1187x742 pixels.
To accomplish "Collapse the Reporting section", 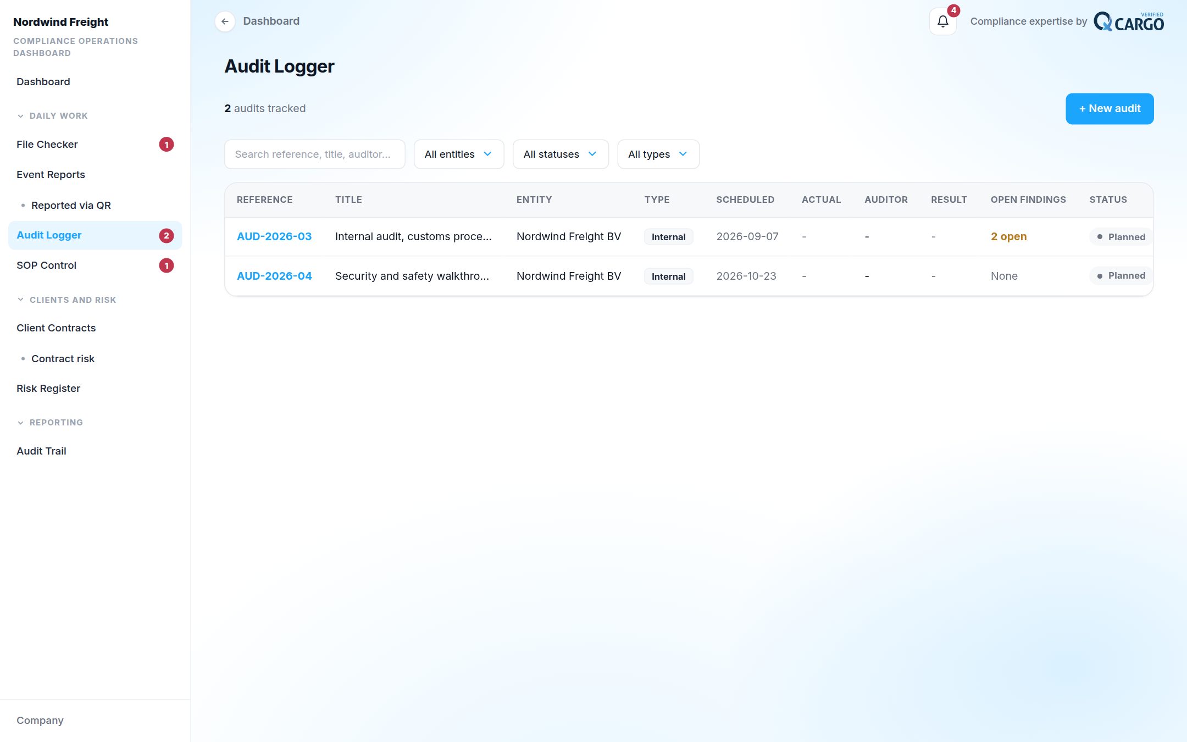I will click(x=50, y=423).
